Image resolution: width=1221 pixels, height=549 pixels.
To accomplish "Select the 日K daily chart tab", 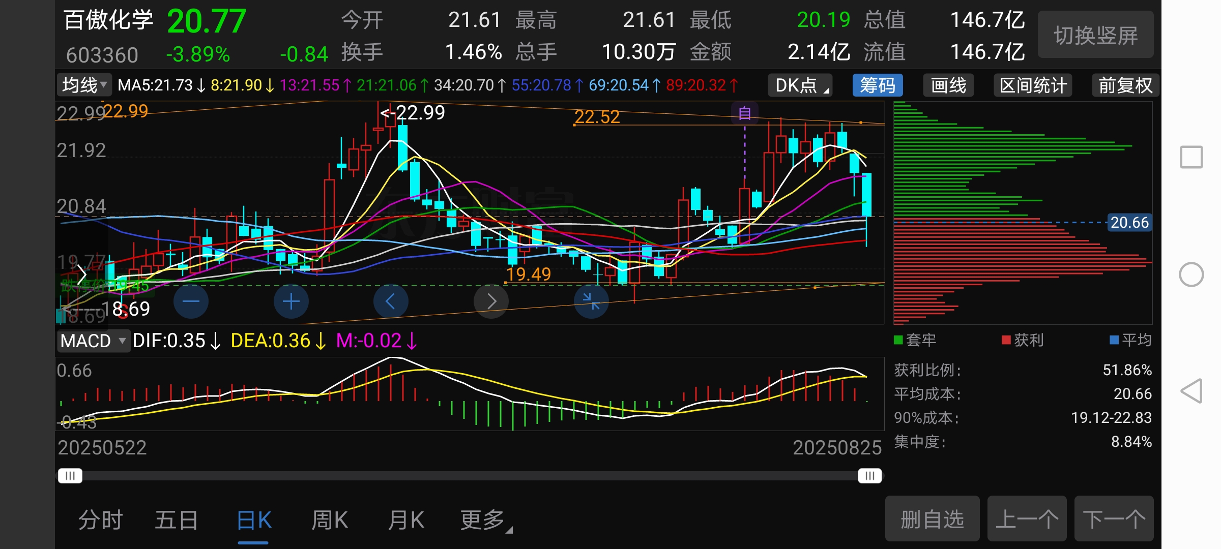I will coord(253,520).
